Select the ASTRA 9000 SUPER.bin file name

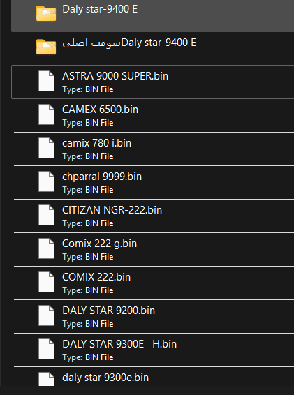click(x=115, y=76)
